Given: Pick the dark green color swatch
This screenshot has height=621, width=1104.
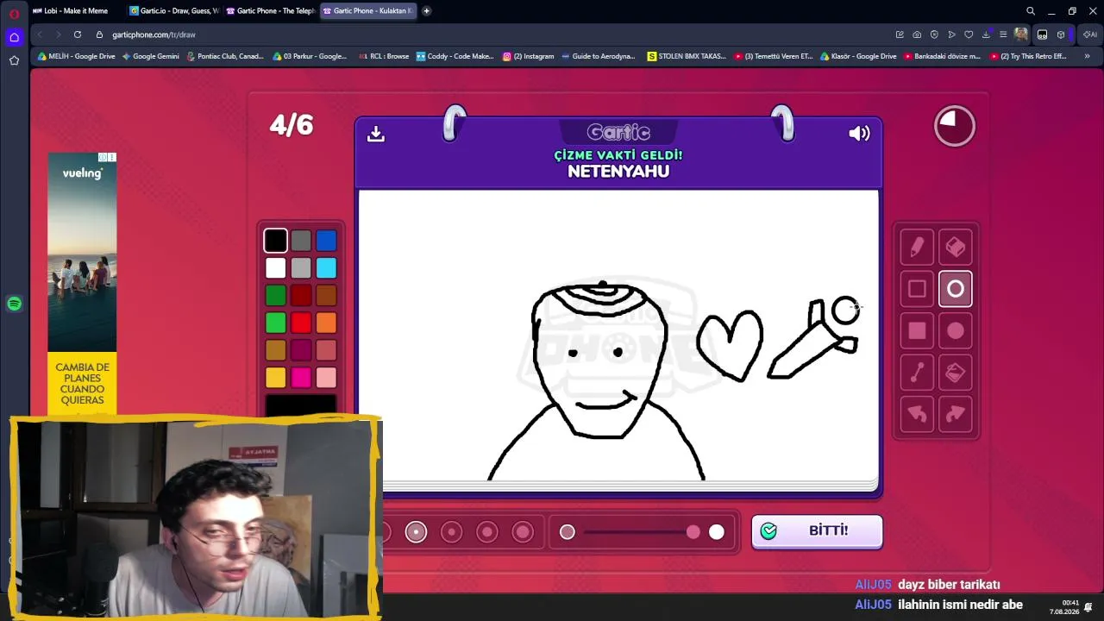Looking at the screenshot, I should tap(275, 296).
